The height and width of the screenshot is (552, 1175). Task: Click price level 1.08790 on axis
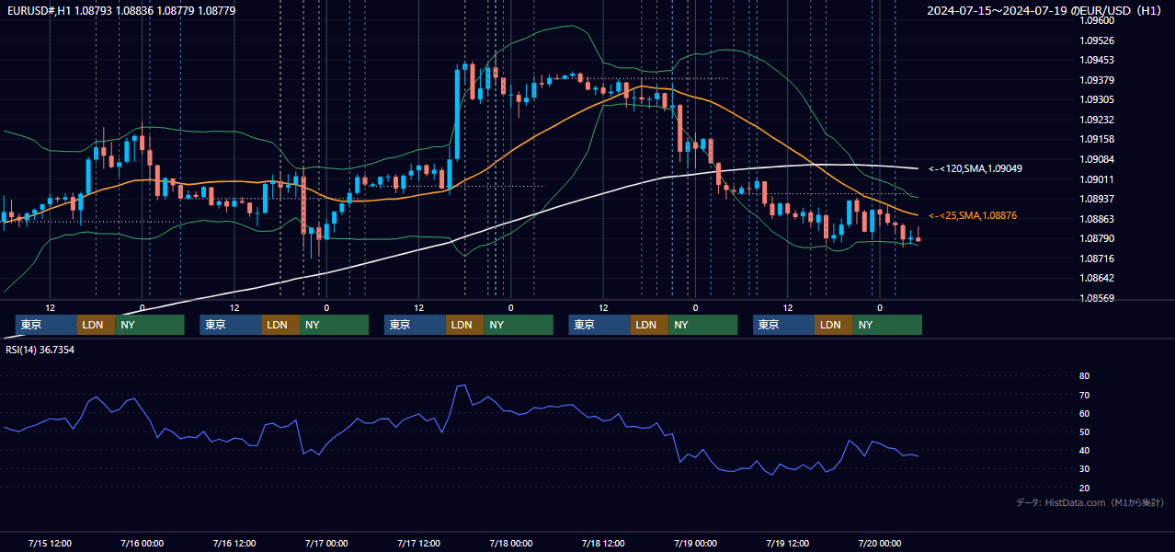click(x=1096, y=238)
